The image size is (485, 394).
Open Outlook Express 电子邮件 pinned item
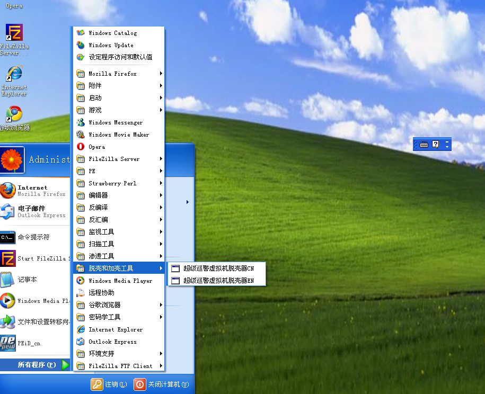pos(34,211)
